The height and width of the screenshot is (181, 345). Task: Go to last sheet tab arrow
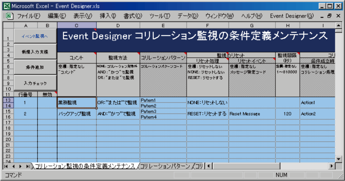28,166
